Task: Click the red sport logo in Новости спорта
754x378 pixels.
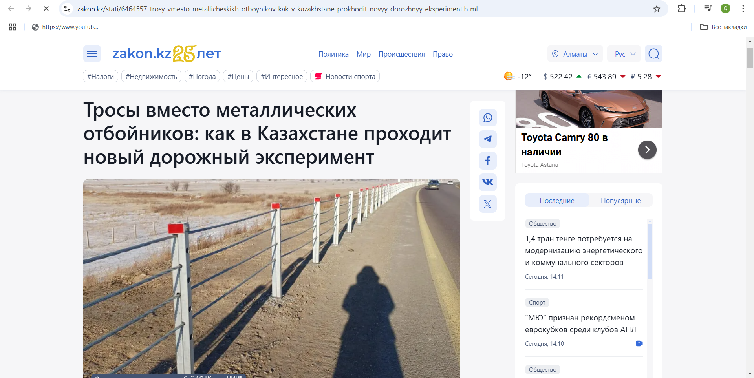Action: (x=318, y=76)
